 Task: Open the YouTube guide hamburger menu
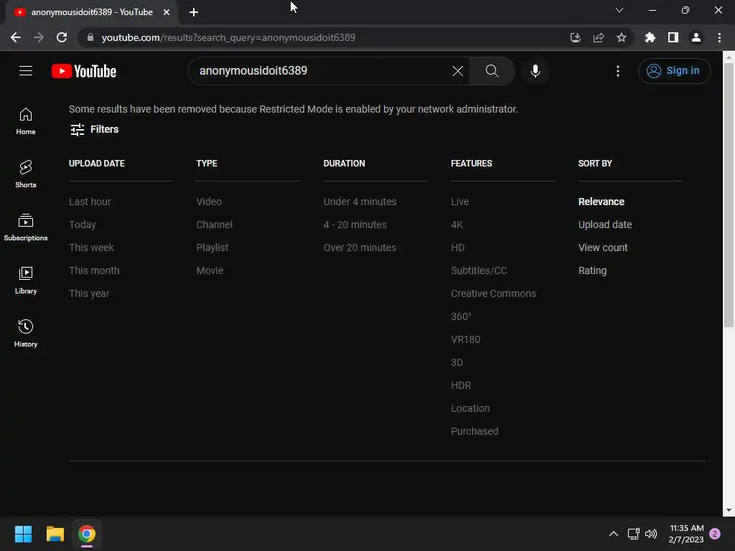[x=26, y=70]
